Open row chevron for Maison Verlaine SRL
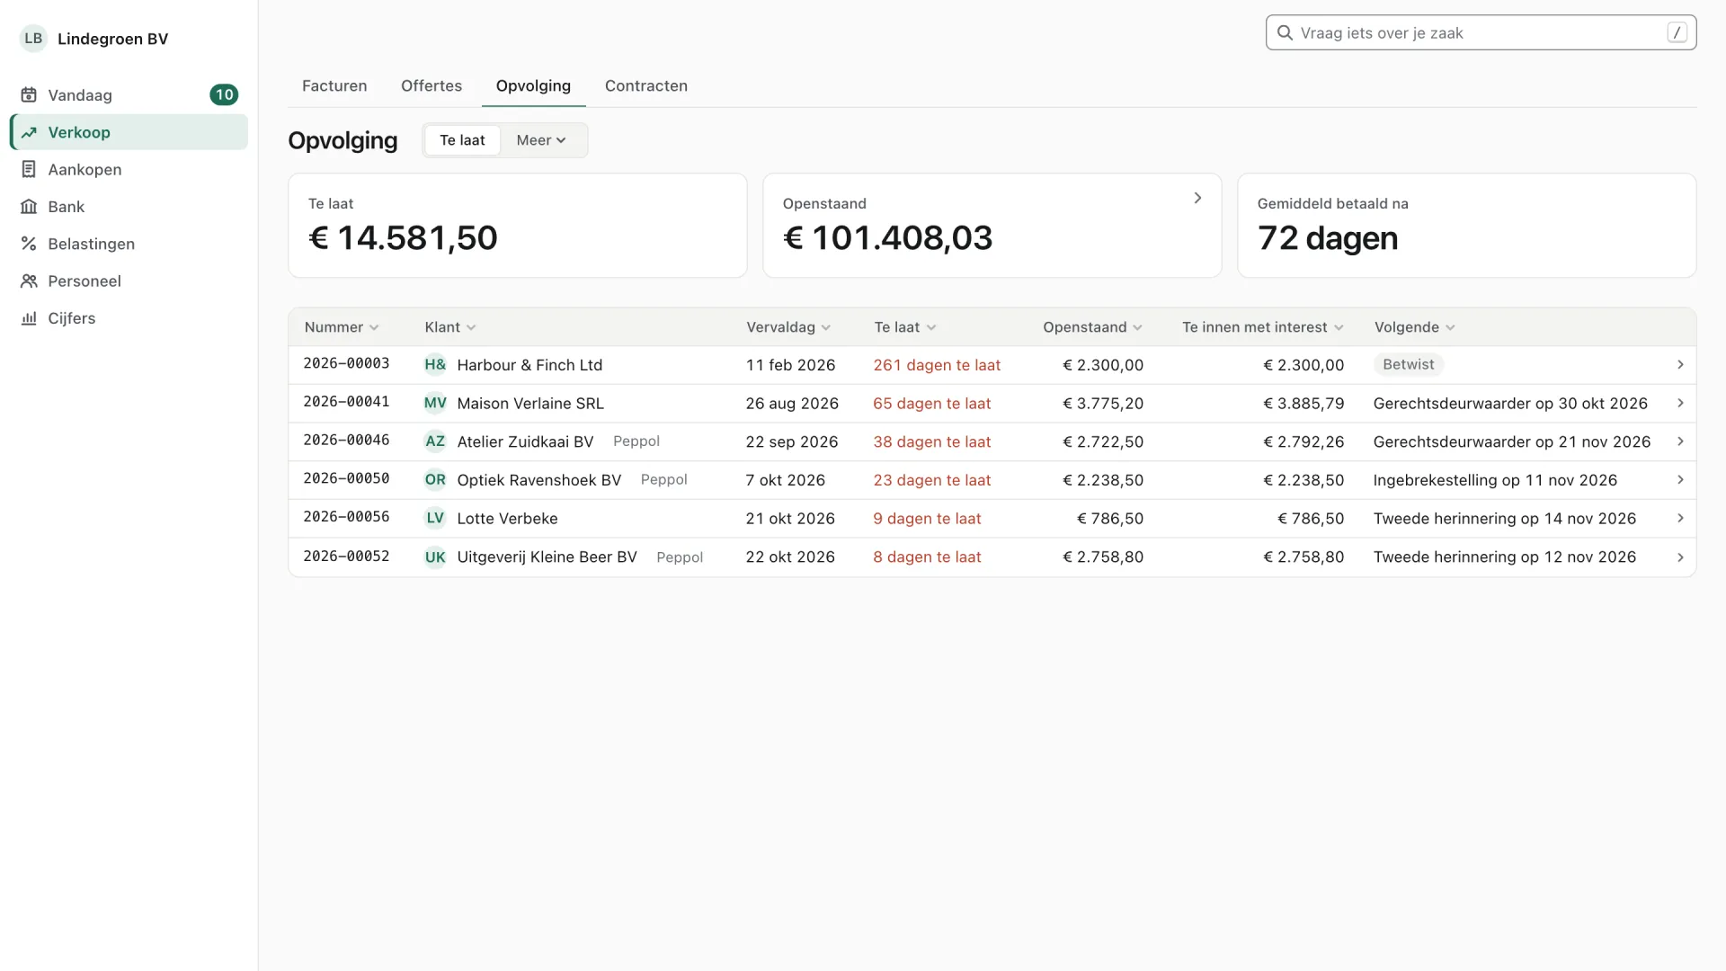 tap(1680, 403)
